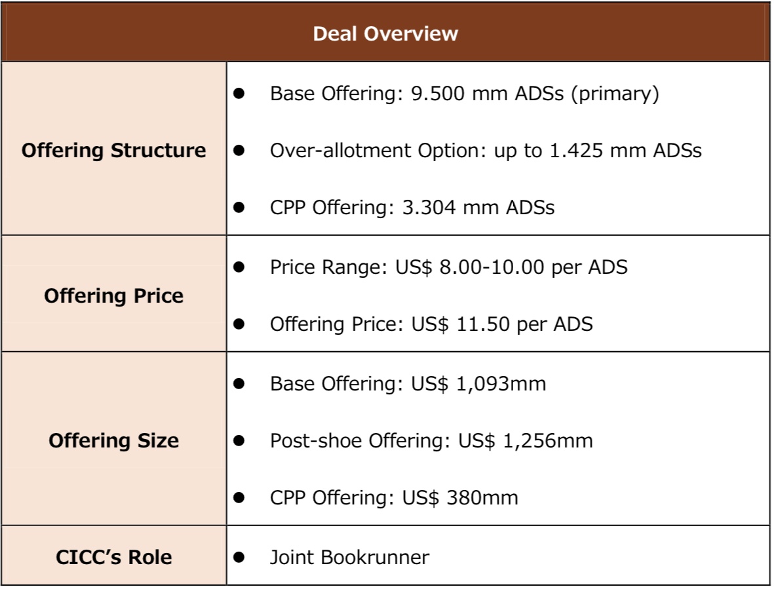The image size is (774, 589).
Task: Select the CPP Offering US$ 380mm line
Action: pyautogui.click(x=394, y=497)
